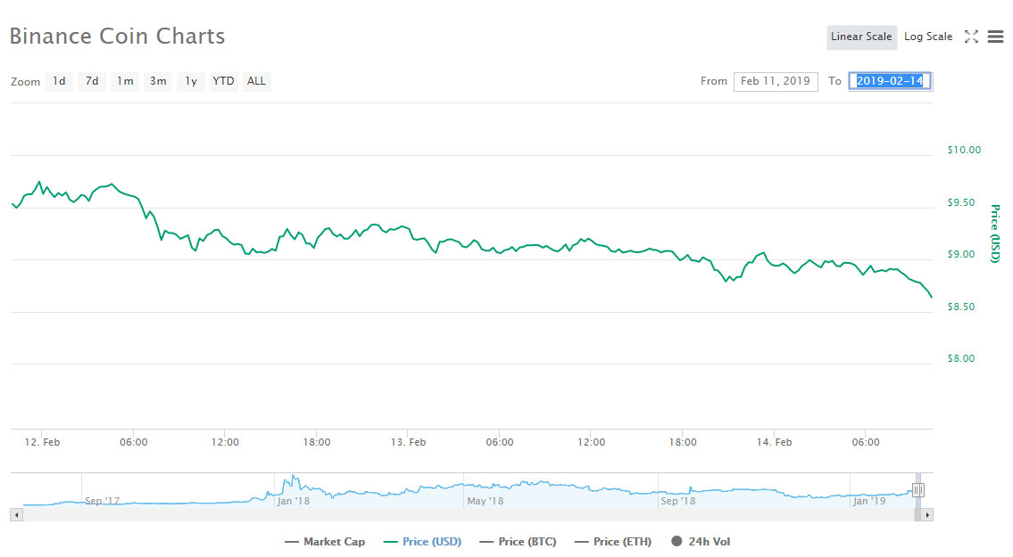This screenshot has width=1013, height=557.
Task: Set zoom to 1m
Action: pos(125,81)
